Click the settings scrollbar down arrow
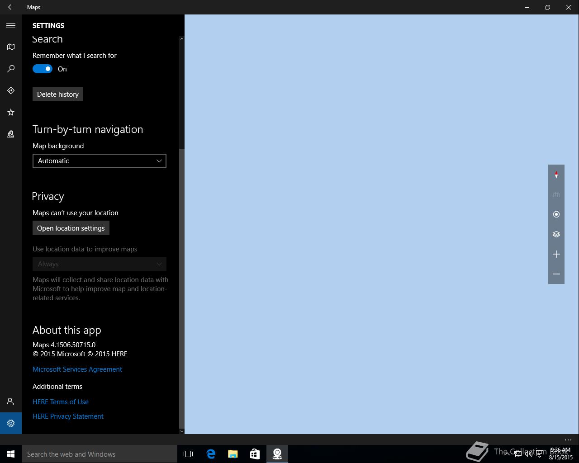Viewport: 579px width, 463px height. click(182, 431)
